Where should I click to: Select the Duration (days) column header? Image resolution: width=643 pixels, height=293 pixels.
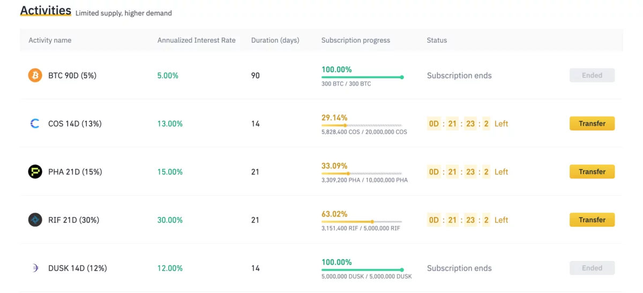275,40
